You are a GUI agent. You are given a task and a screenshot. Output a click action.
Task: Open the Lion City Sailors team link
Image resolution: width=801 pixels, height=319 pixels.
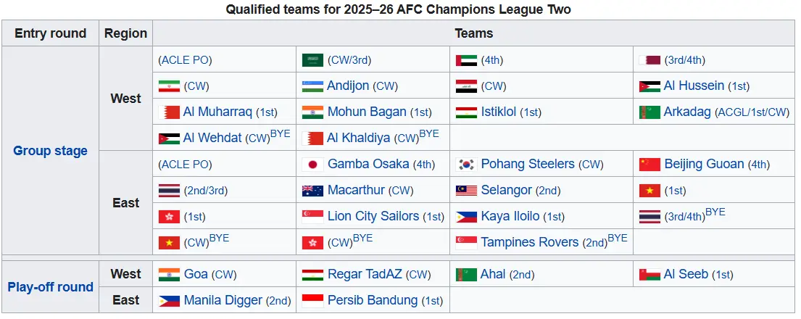point(373,216)
